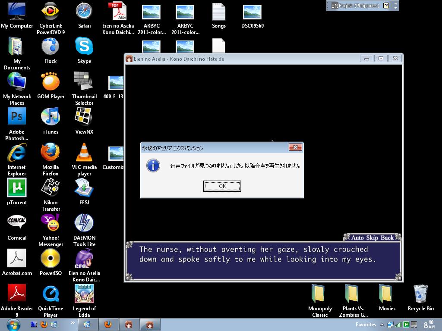The image size is (442, 331).
Task: Click Skip in the game text box
Action: click(x=373, y=237)
